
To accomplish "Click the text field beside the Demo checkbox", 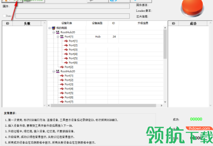I will pos(72,16).
